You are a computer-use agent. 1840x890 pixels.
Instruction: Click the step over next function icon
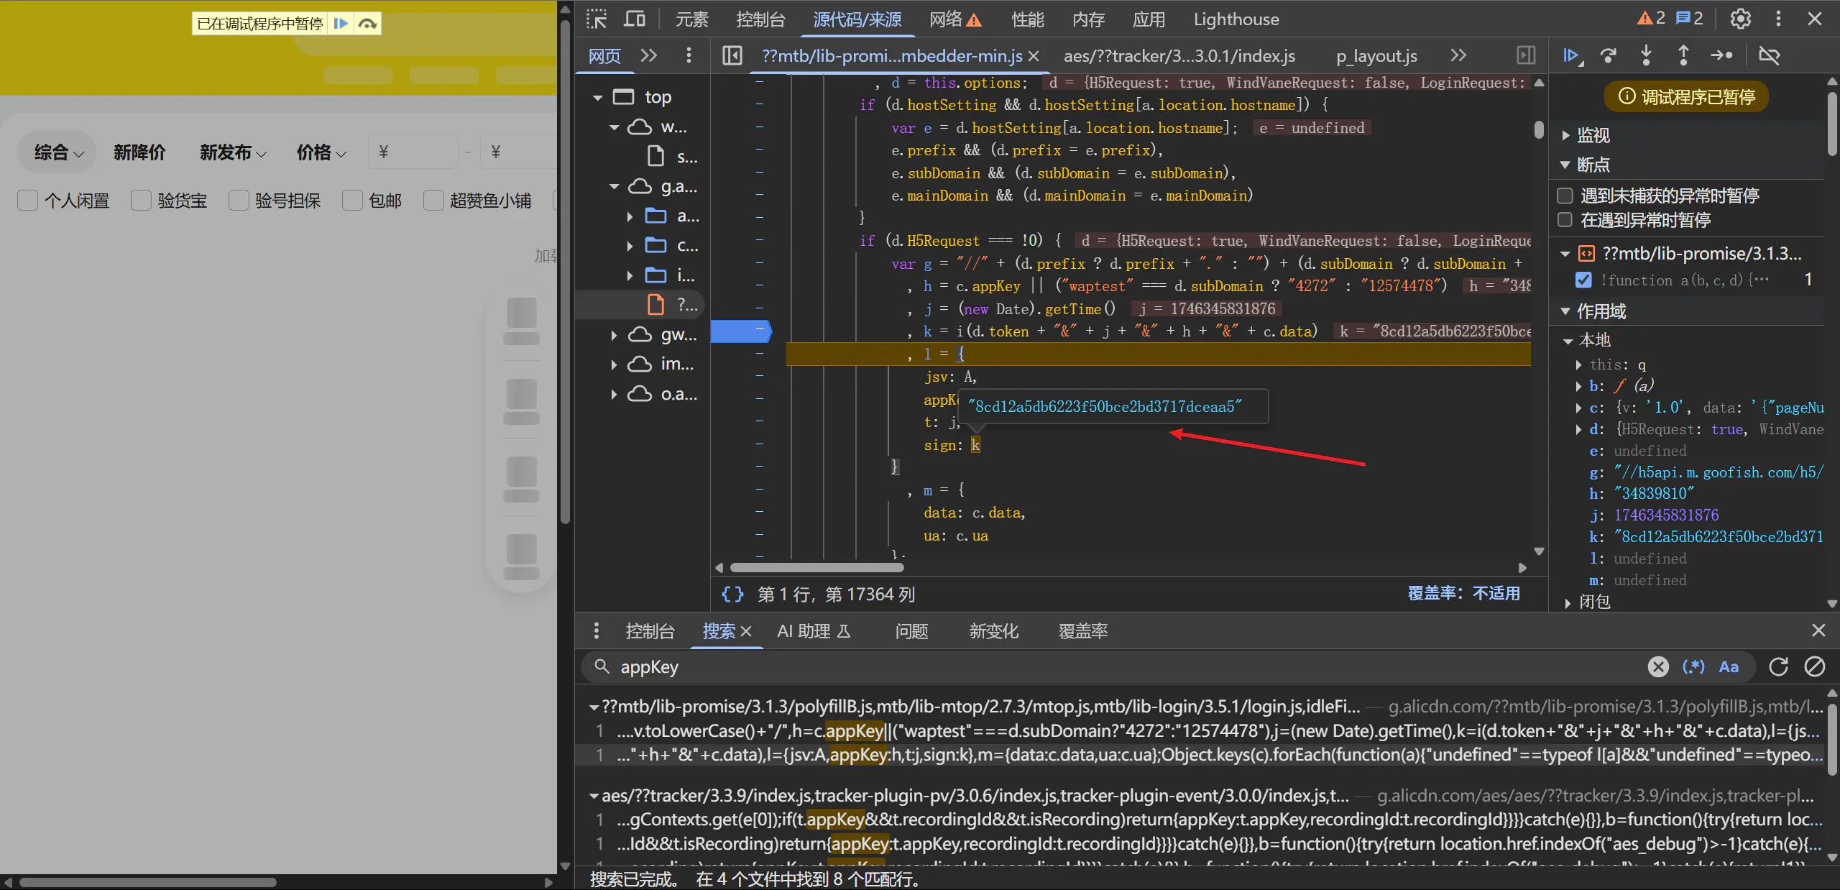tap(1609, 55)
